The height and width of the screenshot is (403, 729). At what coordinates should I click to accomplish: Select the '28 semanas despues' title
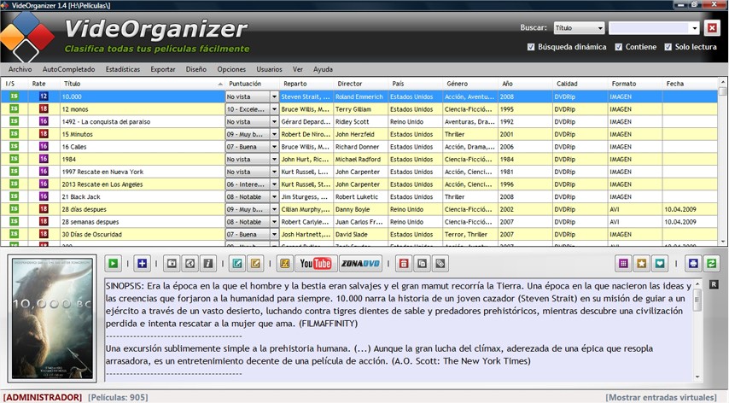tap(90, 222)
